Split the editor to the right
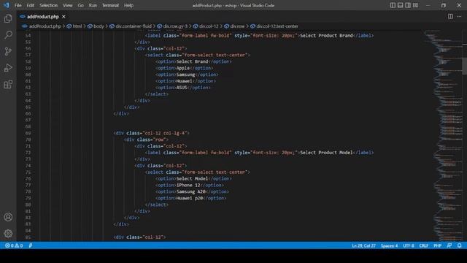Viewport: 467px width, 263px height. point(450,16)
